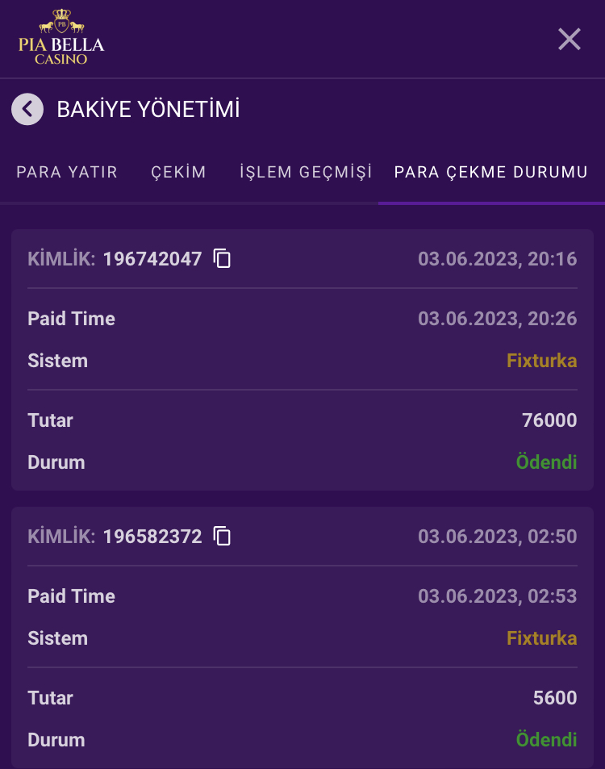Image resolution: width=605 pixels, height=769 pixels.
Task: Open the Çekim tab
Action: (178, 172)
